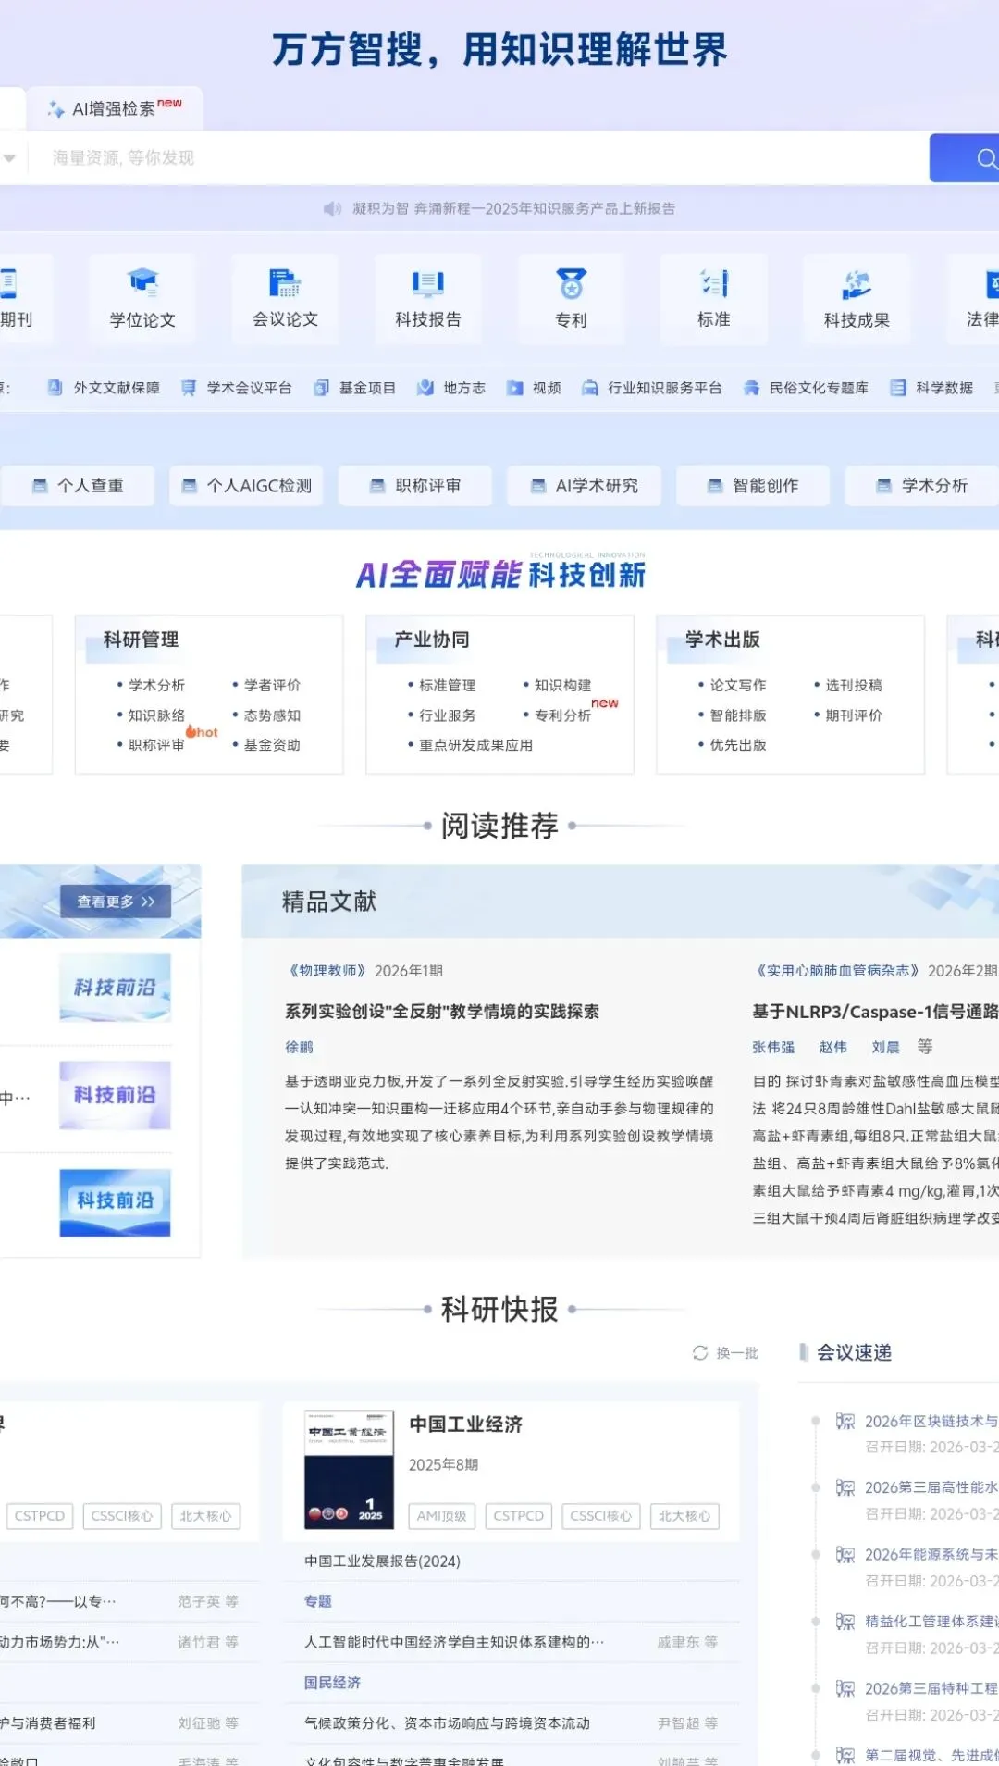Click the 基金项目 icon
The width and height of the screenshot is (999, 1766).
pyautogui.click(x=321, y=388)
